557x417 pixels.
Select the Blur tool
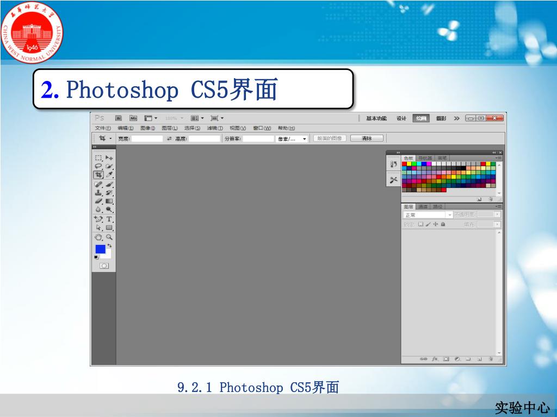(98, 210)
